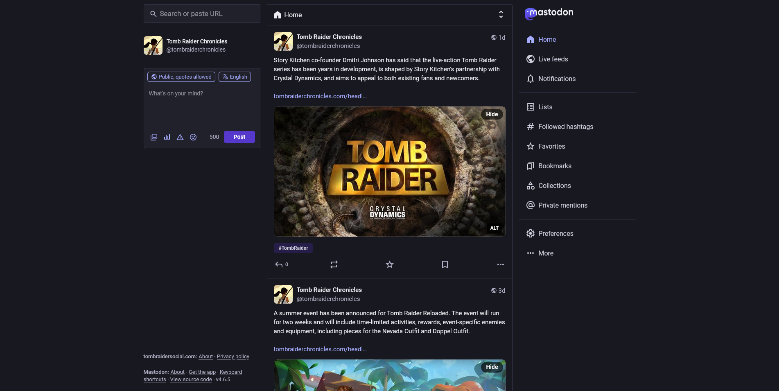
Task: Click Tomb Raider Chronicles name above compose box
Action: click(x=197, y=41)
